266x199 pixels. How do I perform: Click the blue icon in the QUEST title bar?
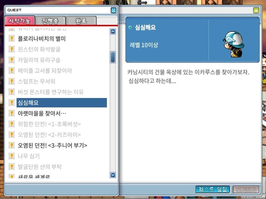pos(113,10)
